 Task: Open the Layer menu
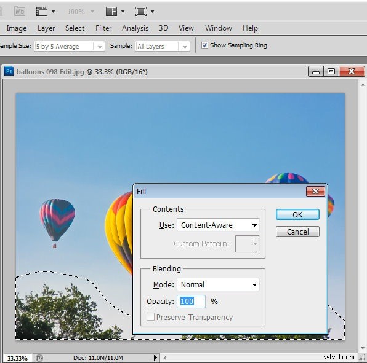46,28
